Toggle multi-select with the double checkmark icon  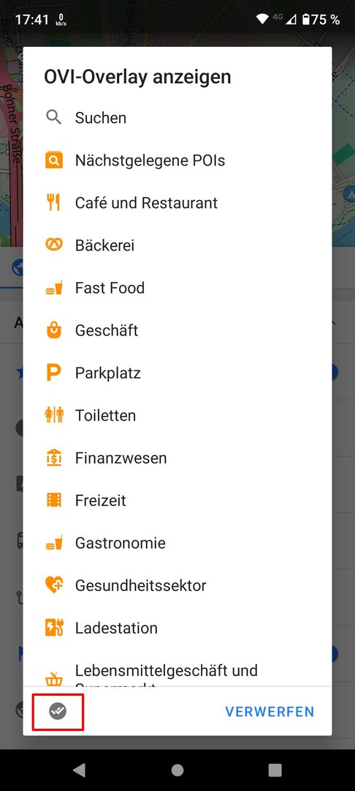[58, 711]
